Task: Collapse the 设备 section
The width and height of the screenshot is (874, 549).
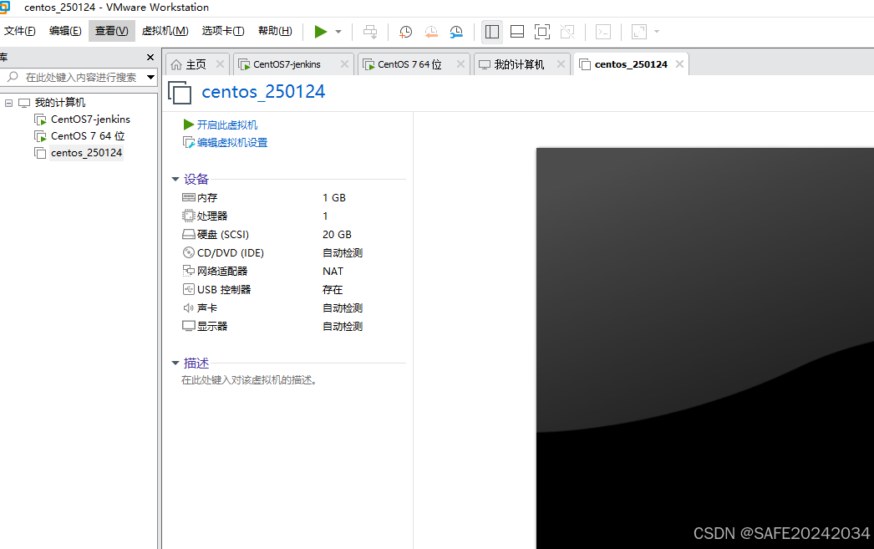Action: click(175, 180)
